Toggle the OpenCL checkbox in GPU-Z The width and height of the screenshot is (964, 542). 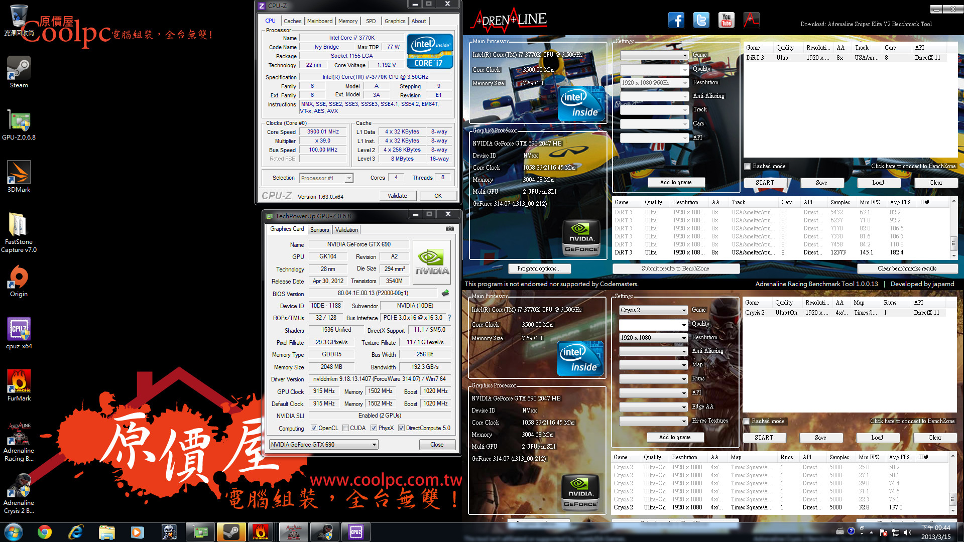[x=314, y=428]
